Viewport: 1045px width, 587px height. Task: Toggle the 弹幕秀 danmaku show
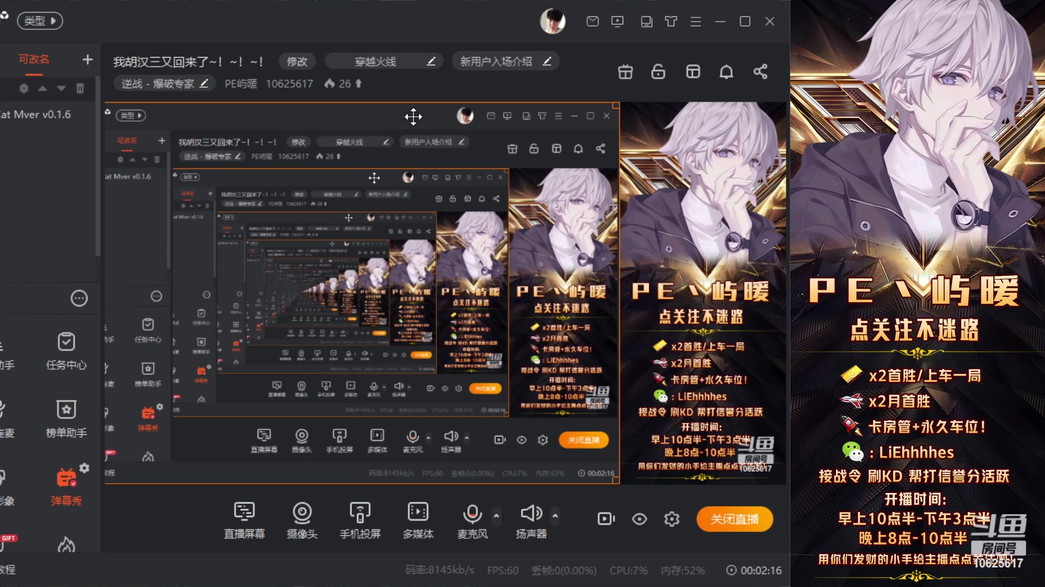tap(66, 486)
